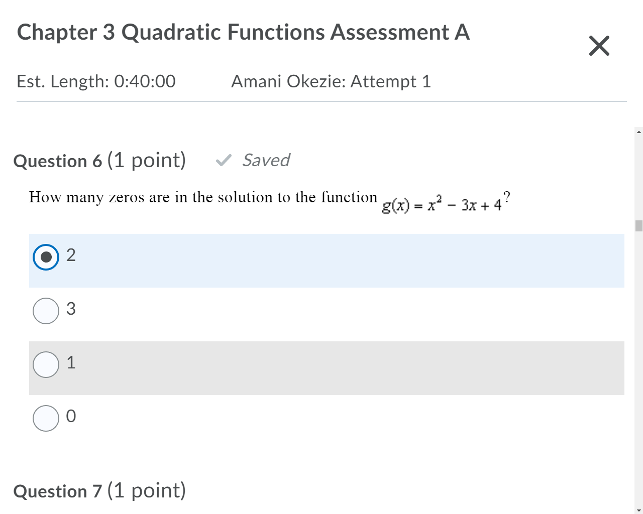
Task: Click the "Est. Length: 0:40:00" text
Action: (x=95, y=81)
